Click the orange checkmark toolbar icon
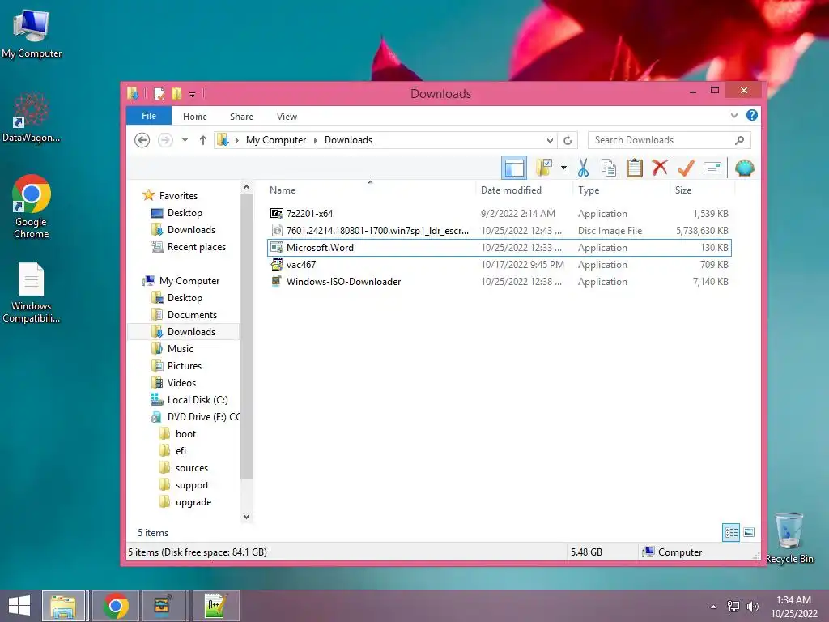Viewport: 829px width, 622px height. click(x=686, y=168)
